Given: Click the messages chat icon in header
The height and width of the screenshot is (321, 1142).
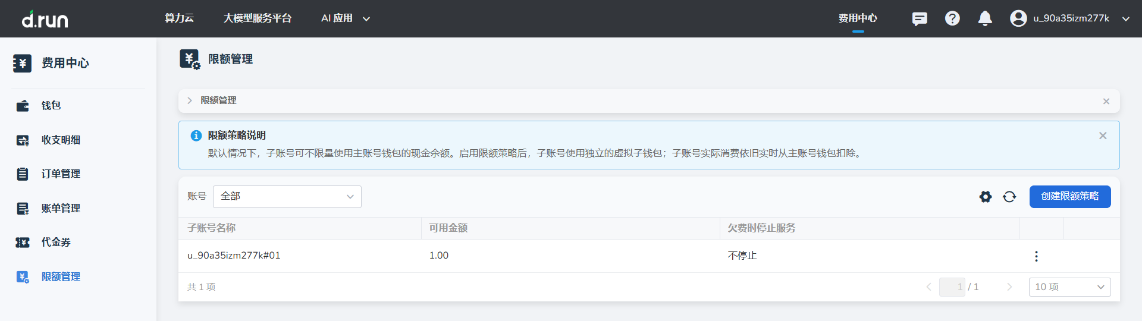Looking at the screenshot, I should point(920,18).
